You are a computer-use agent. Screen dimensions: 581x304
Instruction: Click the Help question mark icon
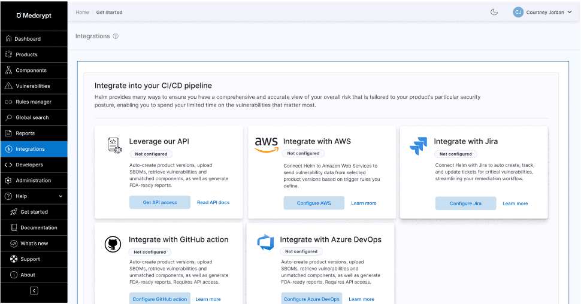click(8, 196)
